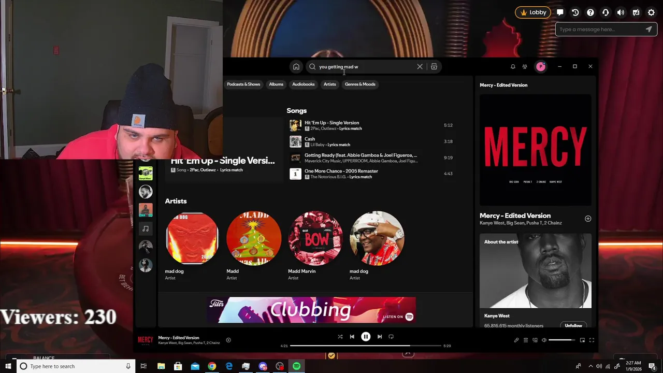Open Spotify notifications bell
The image size is (663, 373).
pyautogui.click(x=513, y=67)
